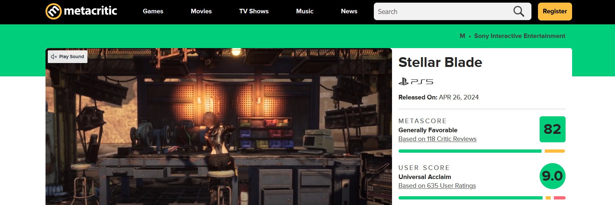
Task: Click Sony Interactive Entertainment publisher link
Action: click(x=519, y=36)
